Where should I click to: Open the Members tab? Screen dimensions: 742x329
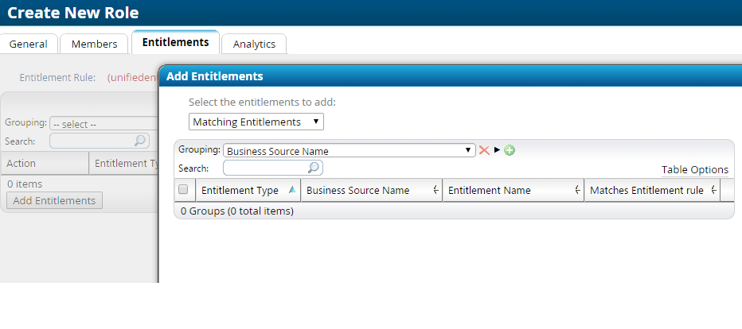[x=94, y=44]
